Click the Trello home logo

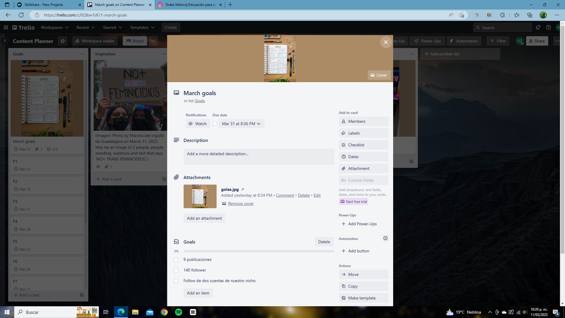point(24,28)
